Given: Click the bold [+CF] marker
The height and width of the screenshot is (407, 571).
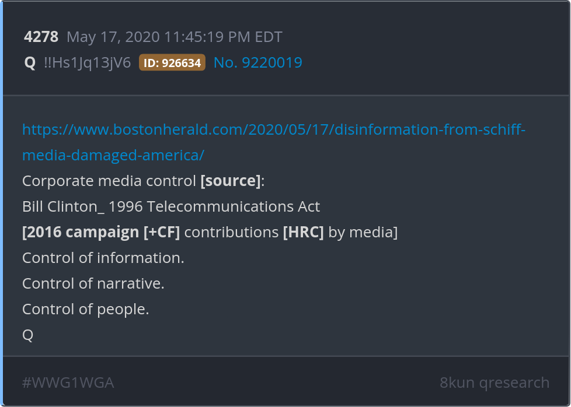Looking at the screenshot, I should (161, 232).
